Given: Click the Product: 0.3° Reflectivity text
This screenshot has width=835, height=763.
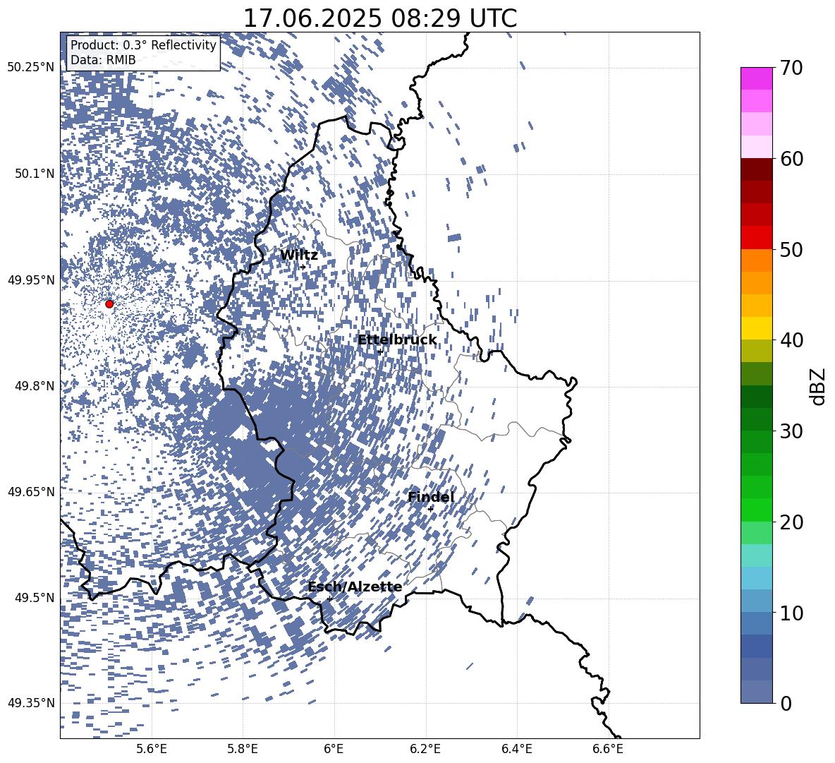Looking at the screenshot, I should 143,45.
